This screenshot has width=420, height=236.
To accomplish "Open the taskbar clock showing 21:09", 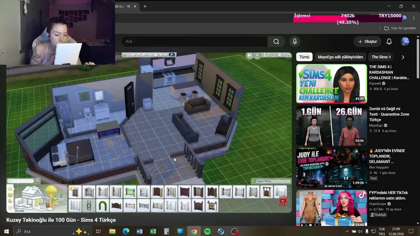I will point(396,231).
